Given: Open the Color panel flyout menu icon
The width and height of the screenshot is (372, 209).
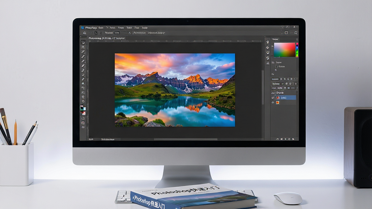Looking at the screenshot, I should (x=296, y=39).
